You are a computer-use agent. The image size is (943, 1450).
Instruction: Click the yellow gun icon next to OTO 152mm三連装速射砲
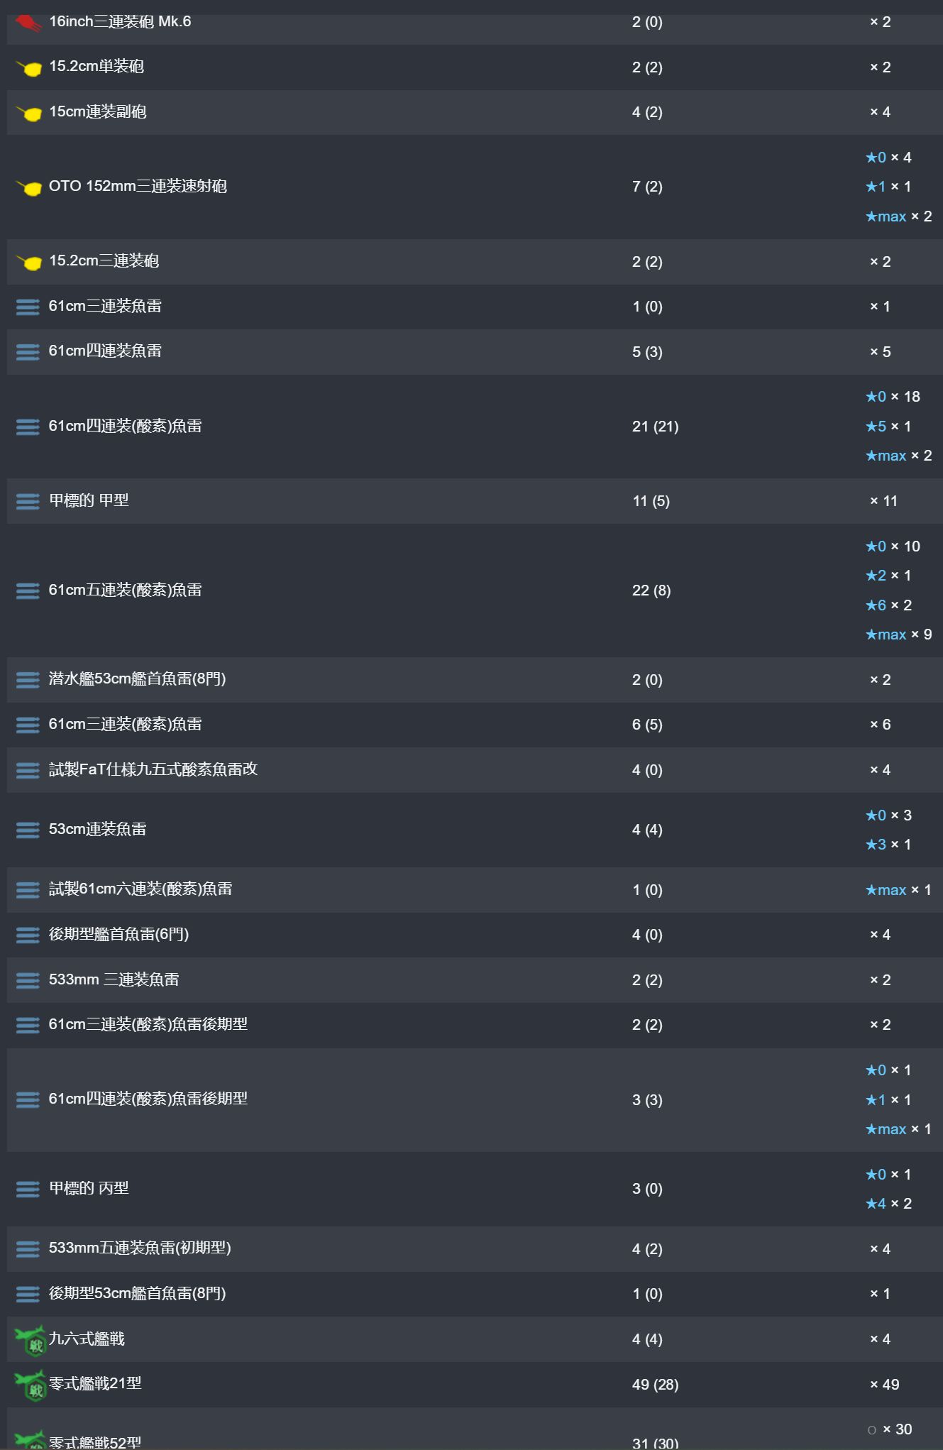coord(28,187)
